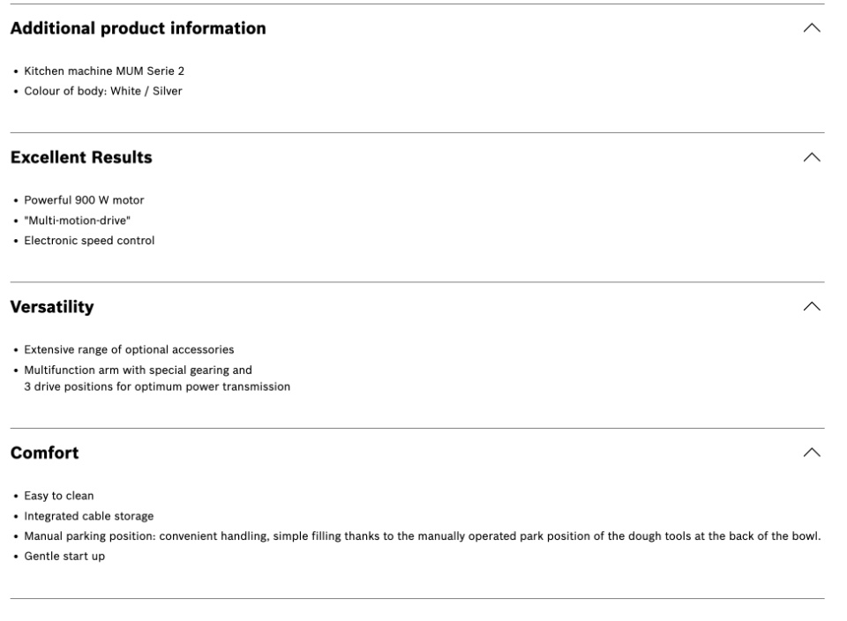The height and width of the screenshot is (621, 847).
Task: Collapse the Excellent Results chevron arrow
Action: click(812, 157)
